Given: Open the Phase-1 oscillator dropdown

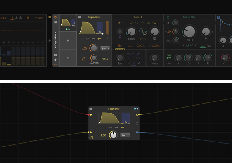Looking at the screenshot, I should pyautogui.click(x=140, y=17).
